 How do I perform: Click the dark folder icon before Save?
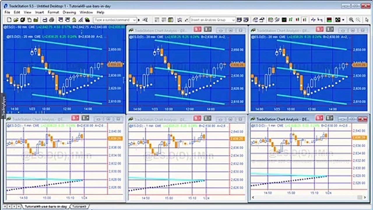point(36,20)
